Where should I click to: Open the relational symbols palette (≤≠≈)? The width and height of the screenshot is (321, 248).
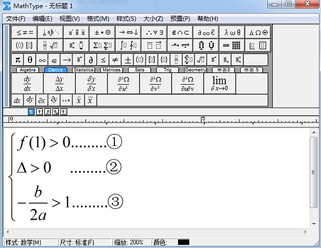coord(24,33)
